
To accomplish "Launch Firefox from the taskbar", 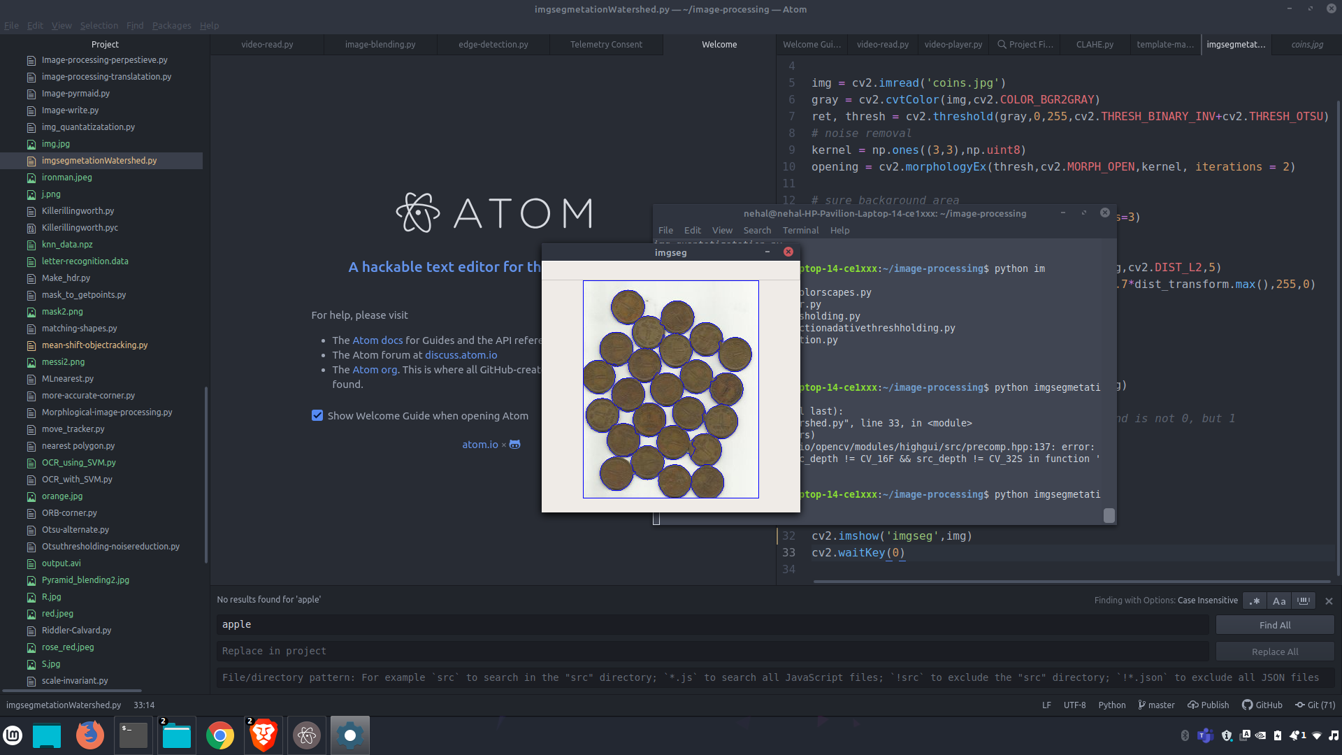I will tap(90, 735).
